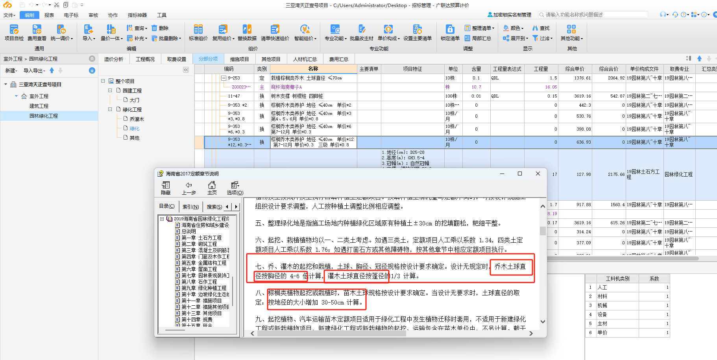The height and width of the screenshot is (360, 717).
Task: Click the 局部汇总 toolbar item
Action: point(478,38)
